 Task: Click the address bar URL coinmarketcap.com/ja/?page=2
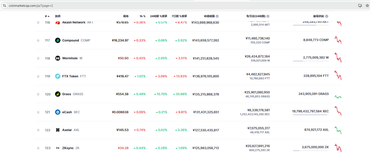(31, 5)
